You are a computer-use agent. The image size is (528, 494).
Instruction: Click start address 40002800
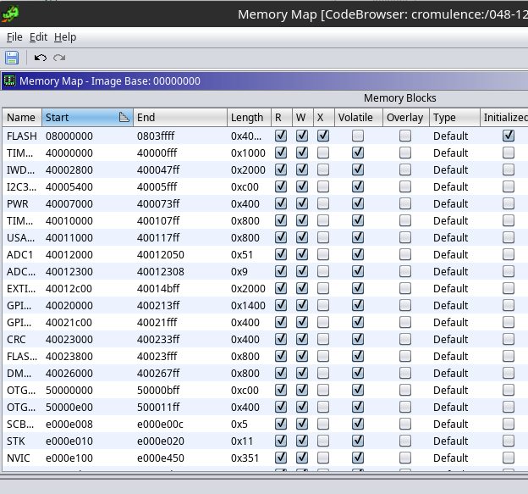tap(69, 170)
